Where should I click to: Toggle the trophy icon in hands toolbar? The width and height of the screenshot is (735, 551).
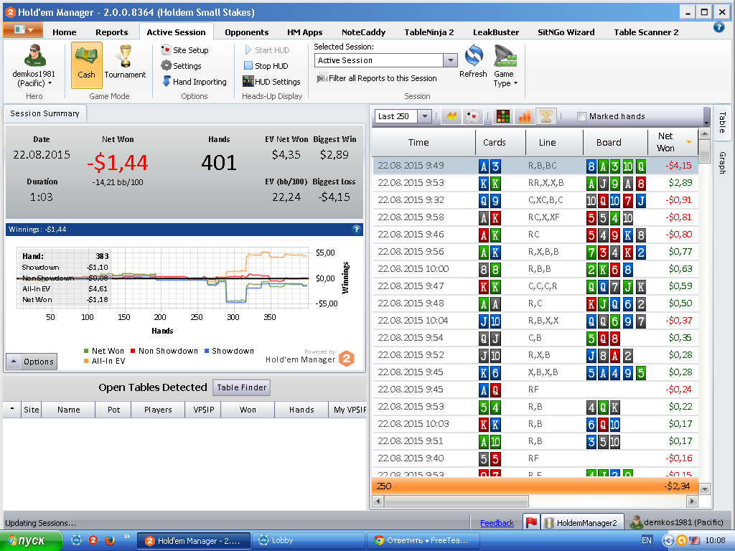[546, 116]
